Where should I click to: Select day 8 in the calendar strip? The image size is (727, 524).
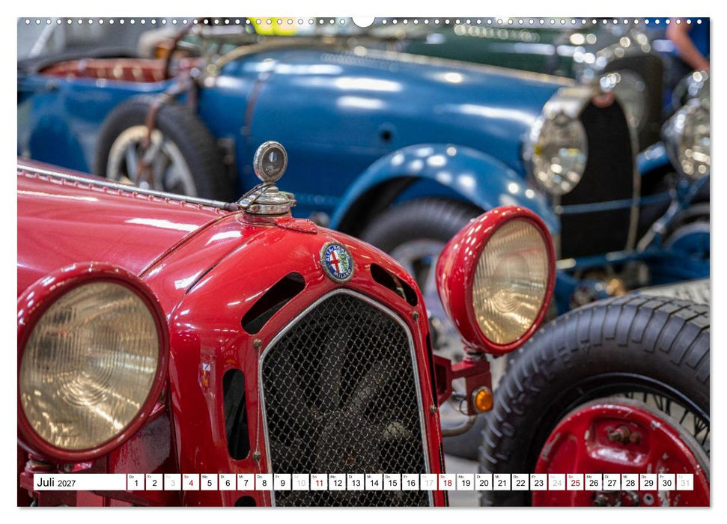point(264,482)
